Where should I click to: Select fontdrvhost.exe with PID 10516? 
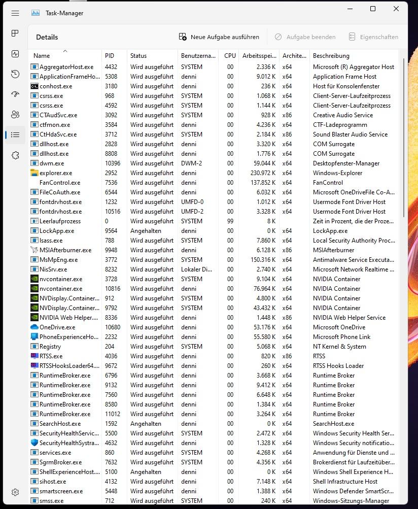(214, 211)
